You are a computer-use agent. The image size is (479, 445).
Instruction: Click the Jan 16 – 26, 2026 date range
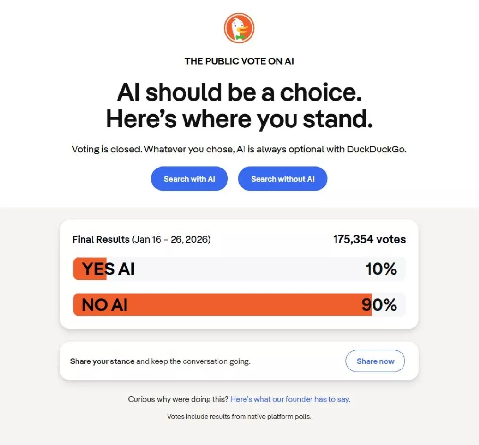point(171,239)
